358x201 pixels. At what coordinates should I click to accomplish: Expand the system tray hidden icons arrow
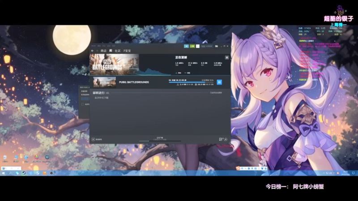[x=324, y=173]
